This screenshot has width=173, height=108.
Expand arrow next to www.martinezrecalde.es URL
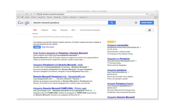coord(128,72)
